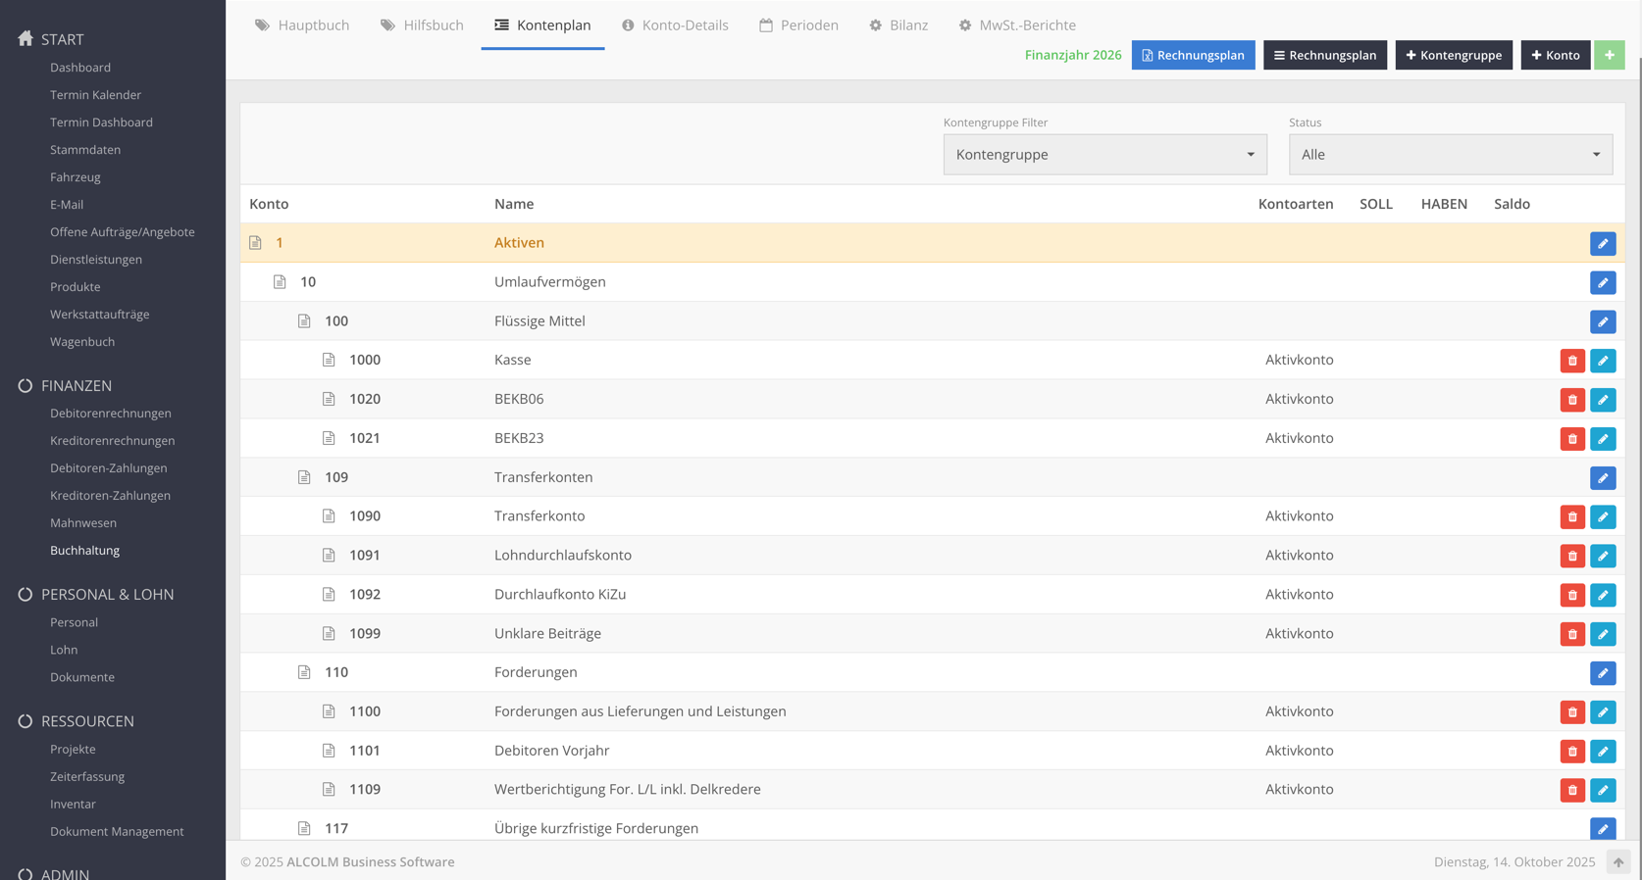Switch to the Hauptbuch tab
Image resolution: width=1642 pixels, height=880 pixels.
tap(302, 25)
